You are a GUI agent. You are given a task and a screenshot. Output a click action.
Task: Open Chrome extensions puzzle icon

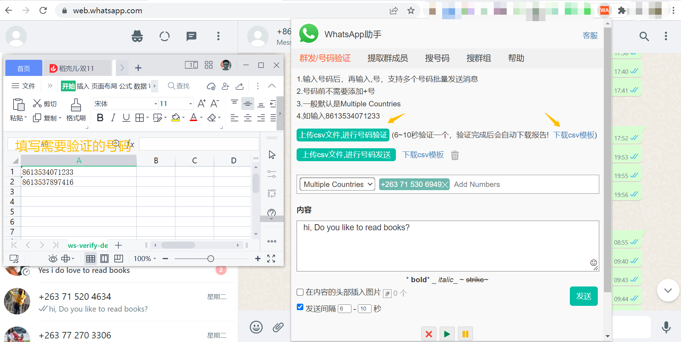(622, 10)
